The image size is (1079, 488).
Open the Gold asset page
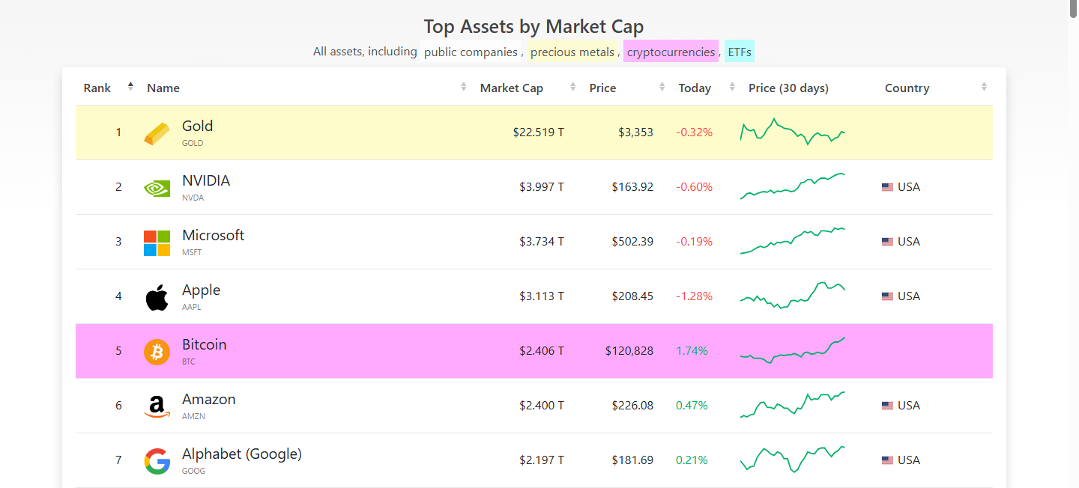pyautogui.click(x=198, y=126)
